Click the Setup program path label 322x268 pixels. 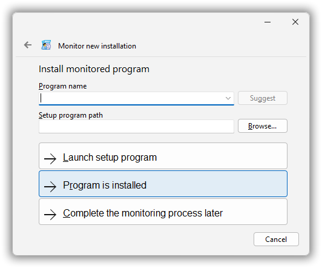coord(71,115)
